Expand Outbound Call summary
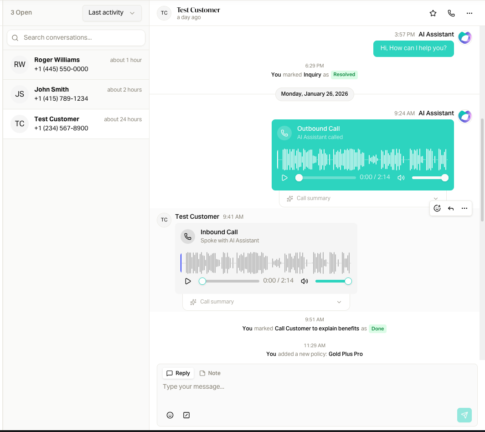The width and height of the screenshot is (485, 432). pyautogui.click(x=362, y=199)
